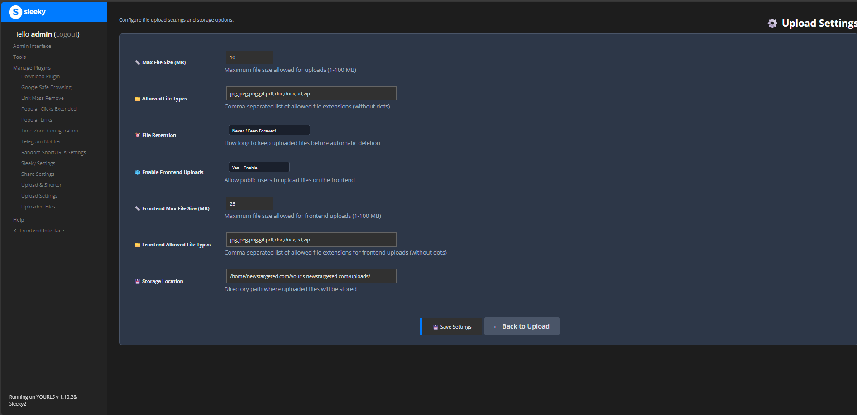857x415 pixels.
Task: Click the paperclip icon beside Frontend Max File Size
Action: [137, 208]
